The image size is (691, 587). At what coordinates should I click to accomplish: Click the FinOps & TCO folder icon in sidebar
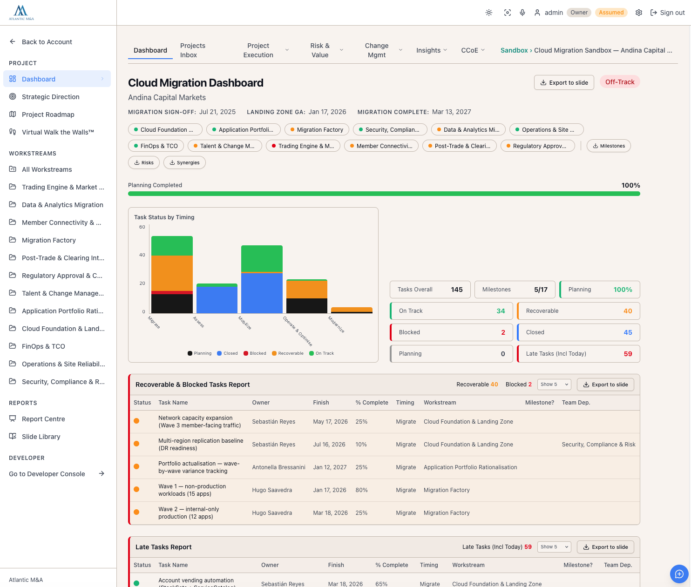13,346
